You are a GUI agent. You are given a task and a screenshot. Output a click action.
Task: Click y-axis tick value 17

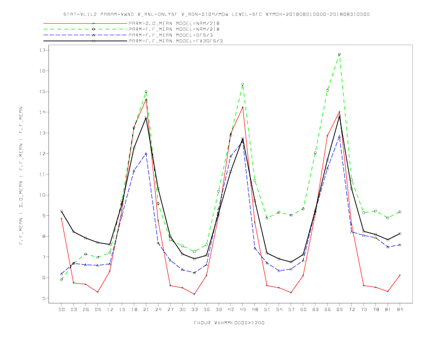point(42,50)
